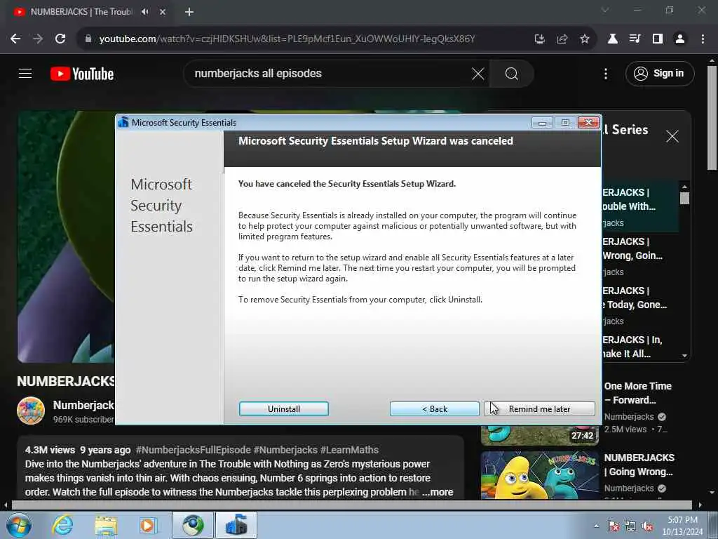Share this page via address bar icon
718x539 pixels.
coord(562,39)
